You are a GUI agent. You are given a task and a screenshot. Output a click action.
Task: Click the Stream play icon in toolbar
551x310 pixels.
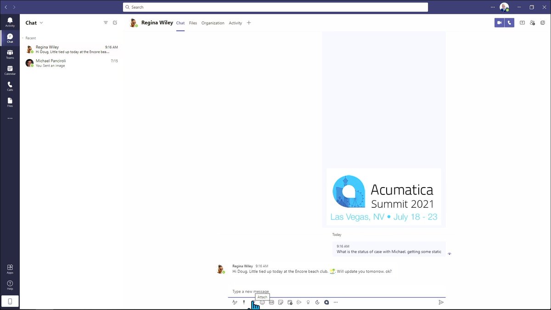299,302
